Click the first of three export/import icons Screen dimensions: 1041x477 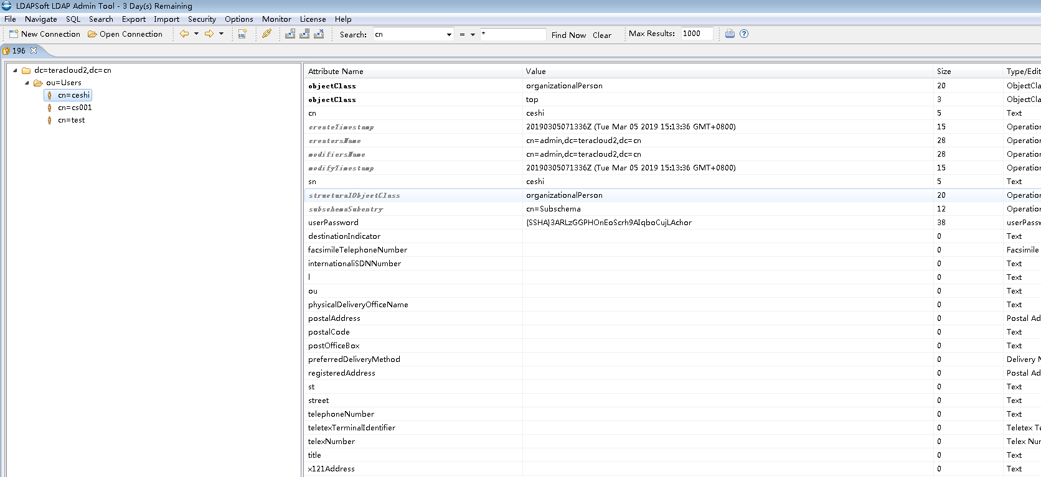pos(290,34)
